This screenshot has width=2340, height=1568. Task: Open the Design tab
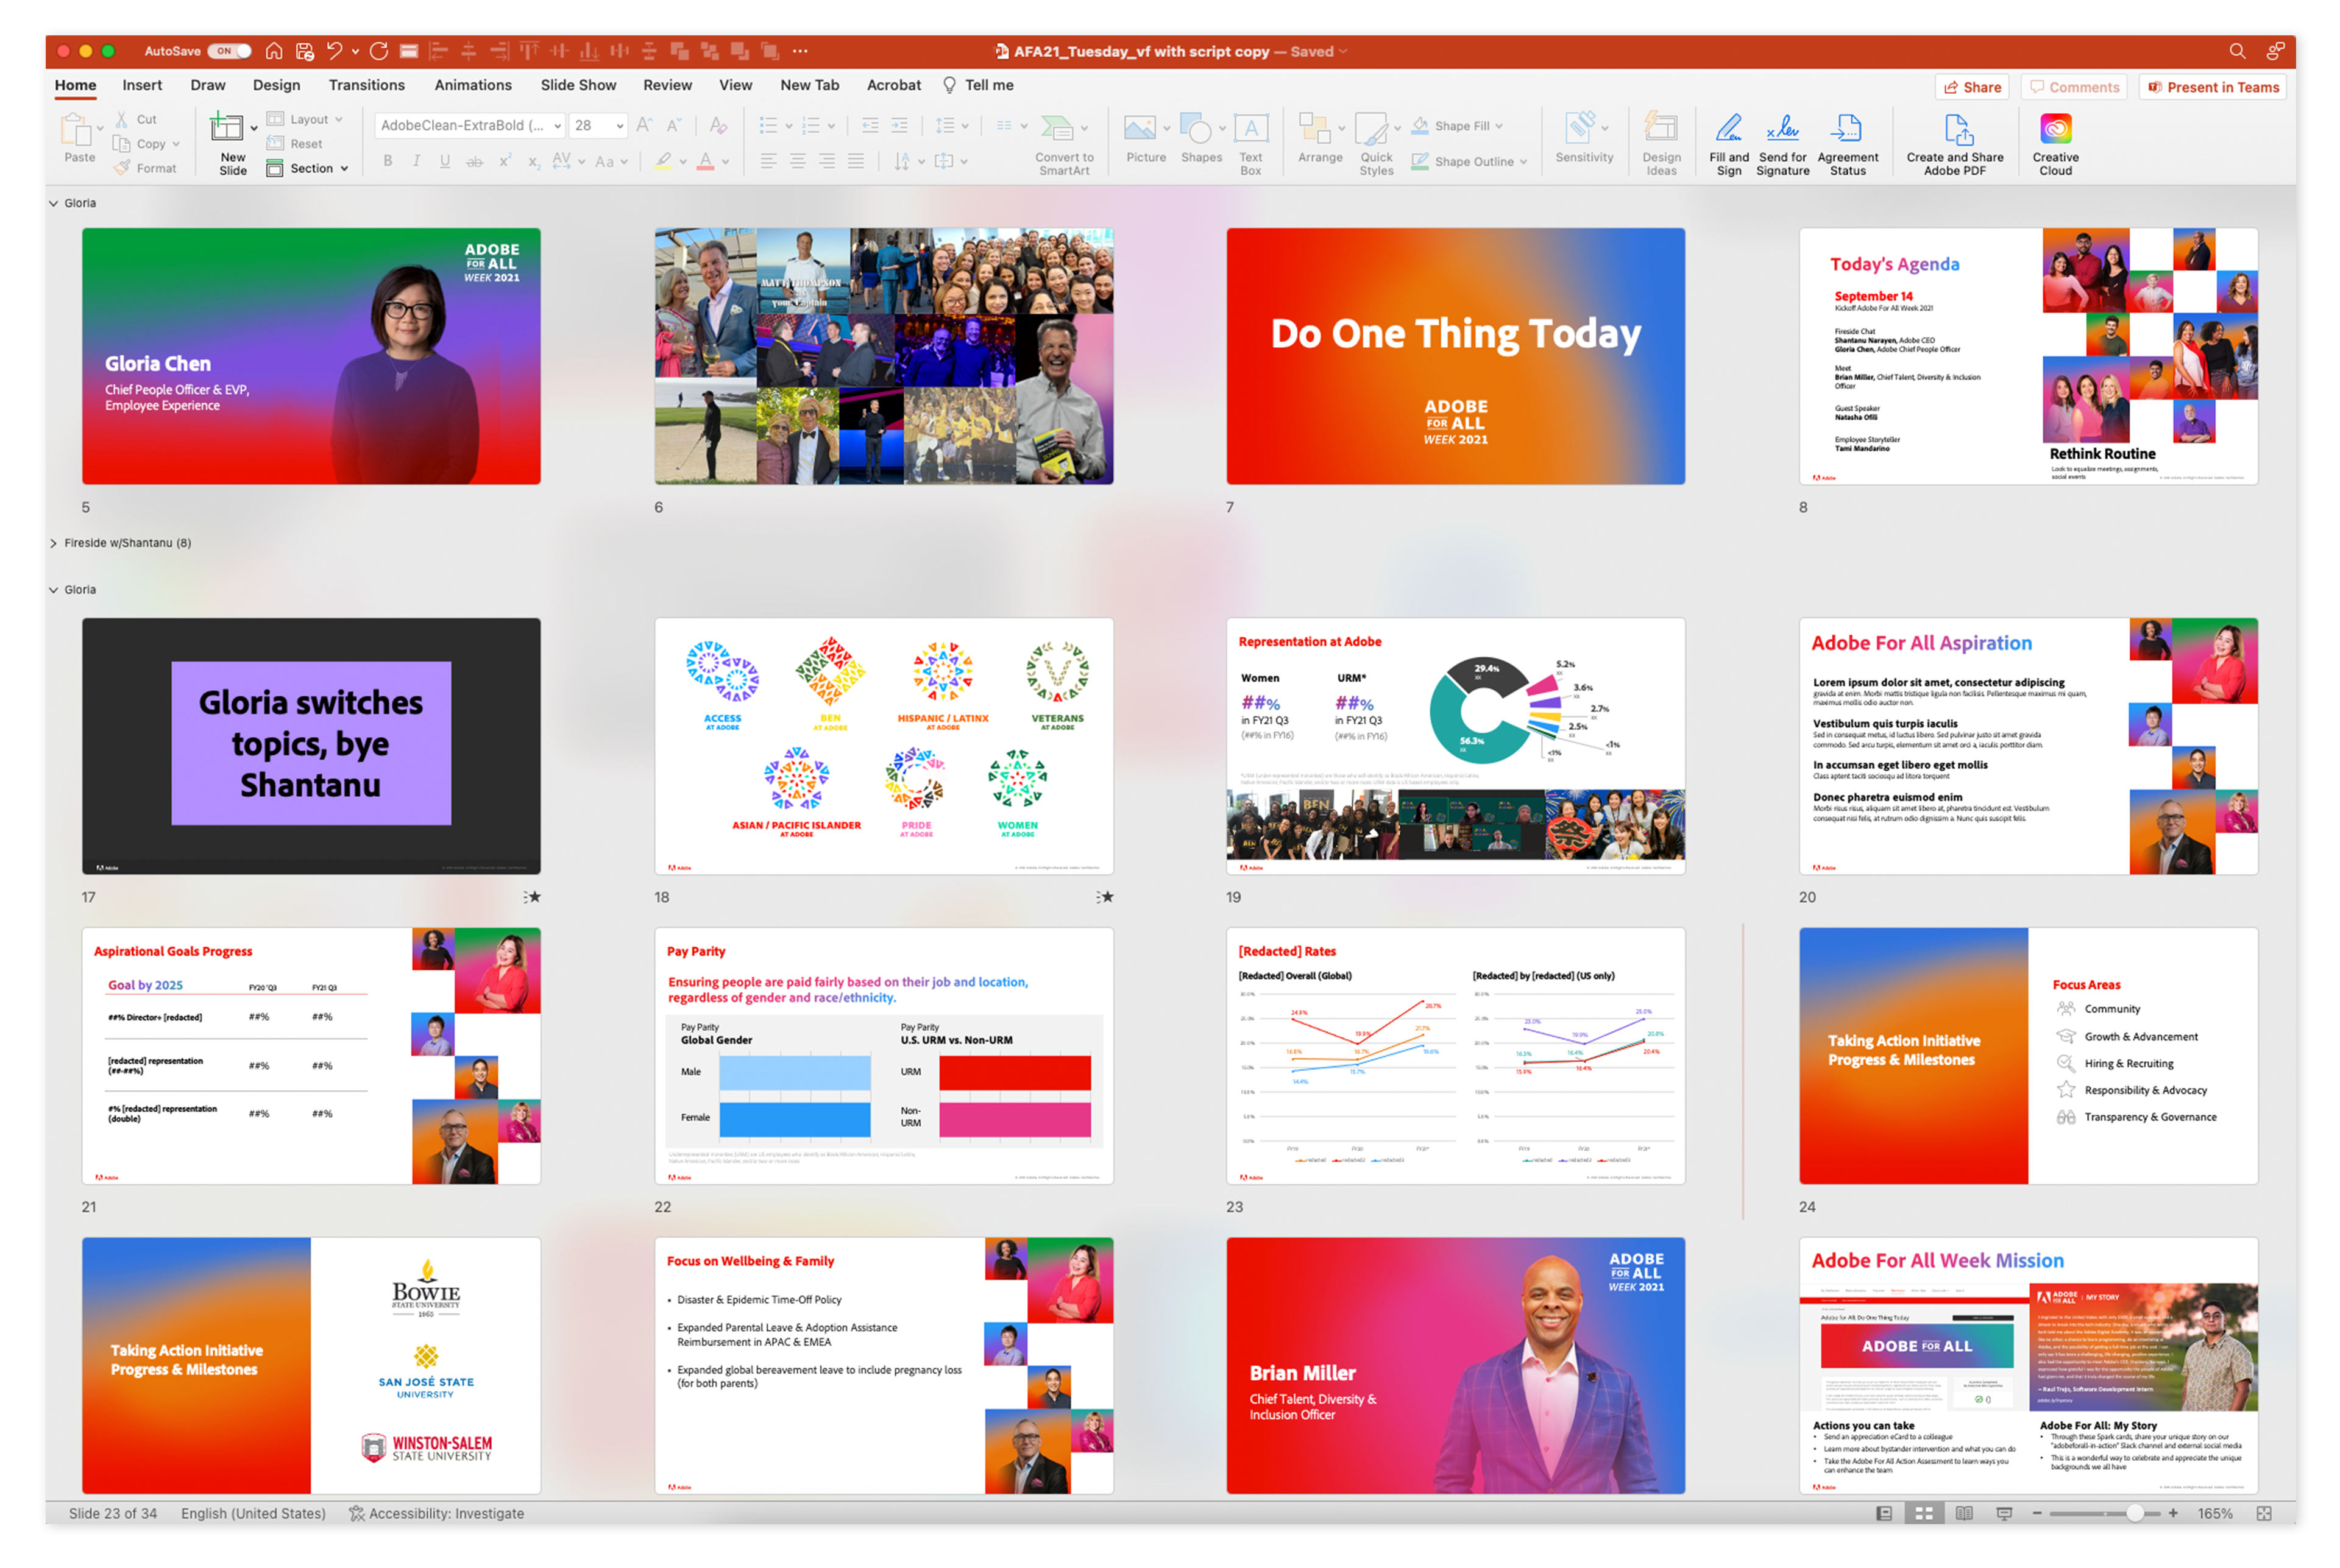point(276,85)
